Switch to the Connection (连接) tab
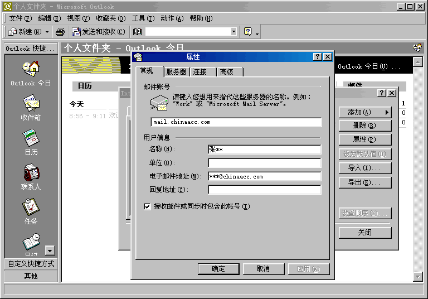Image resolution: width=428 pixels, height=299 pixels. (202, 72)
